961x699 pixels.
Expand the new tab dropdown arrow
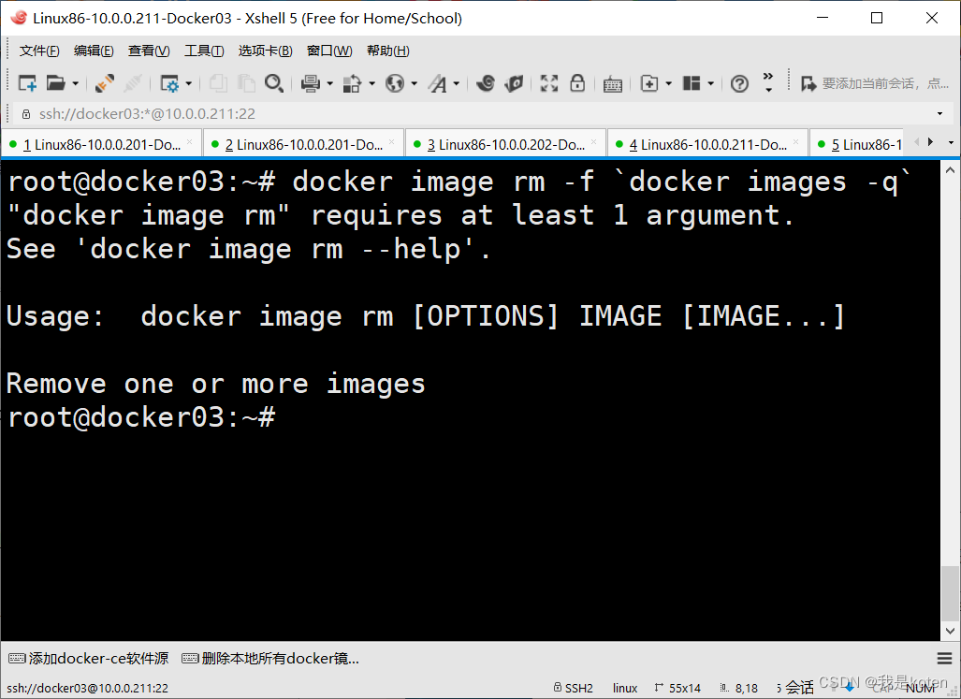[x=669, y=83]
